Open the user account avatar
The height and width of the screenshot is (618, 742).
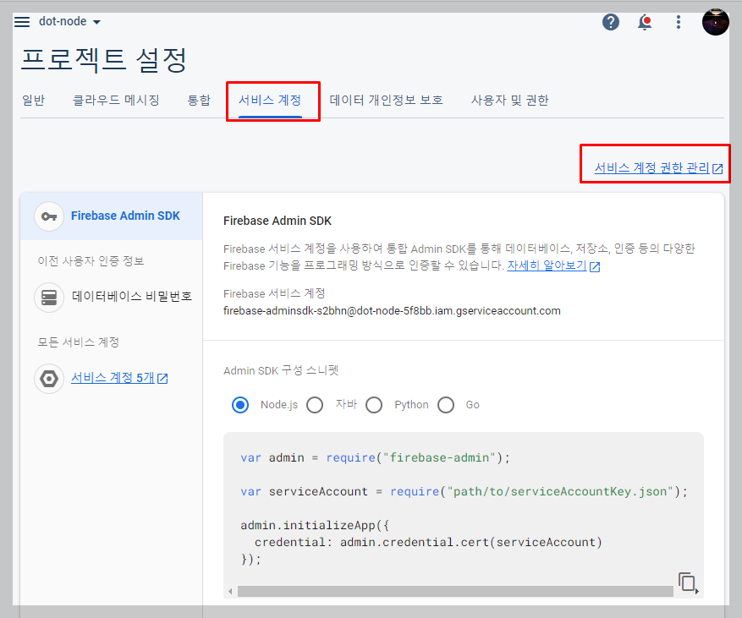click(x=715, y=22)
